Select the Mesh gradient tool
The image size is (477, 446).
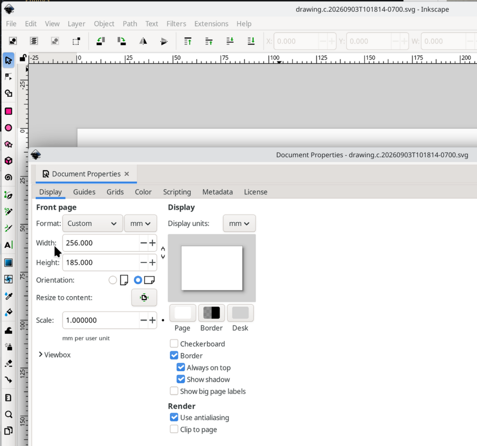[9, 279]
